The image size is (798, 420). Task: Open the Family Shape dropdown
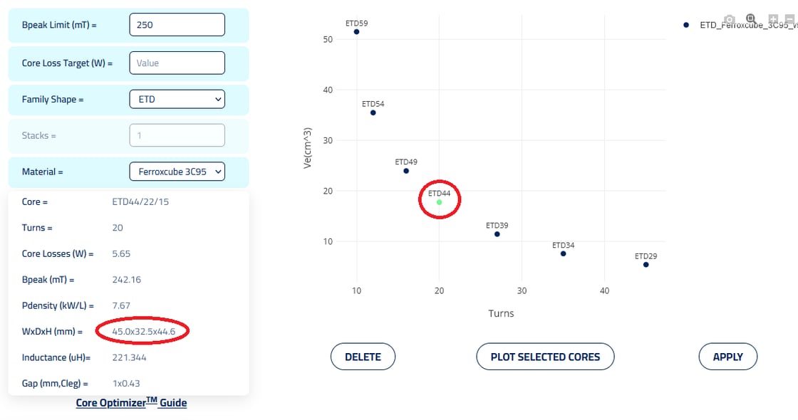(x=177, y=99)
